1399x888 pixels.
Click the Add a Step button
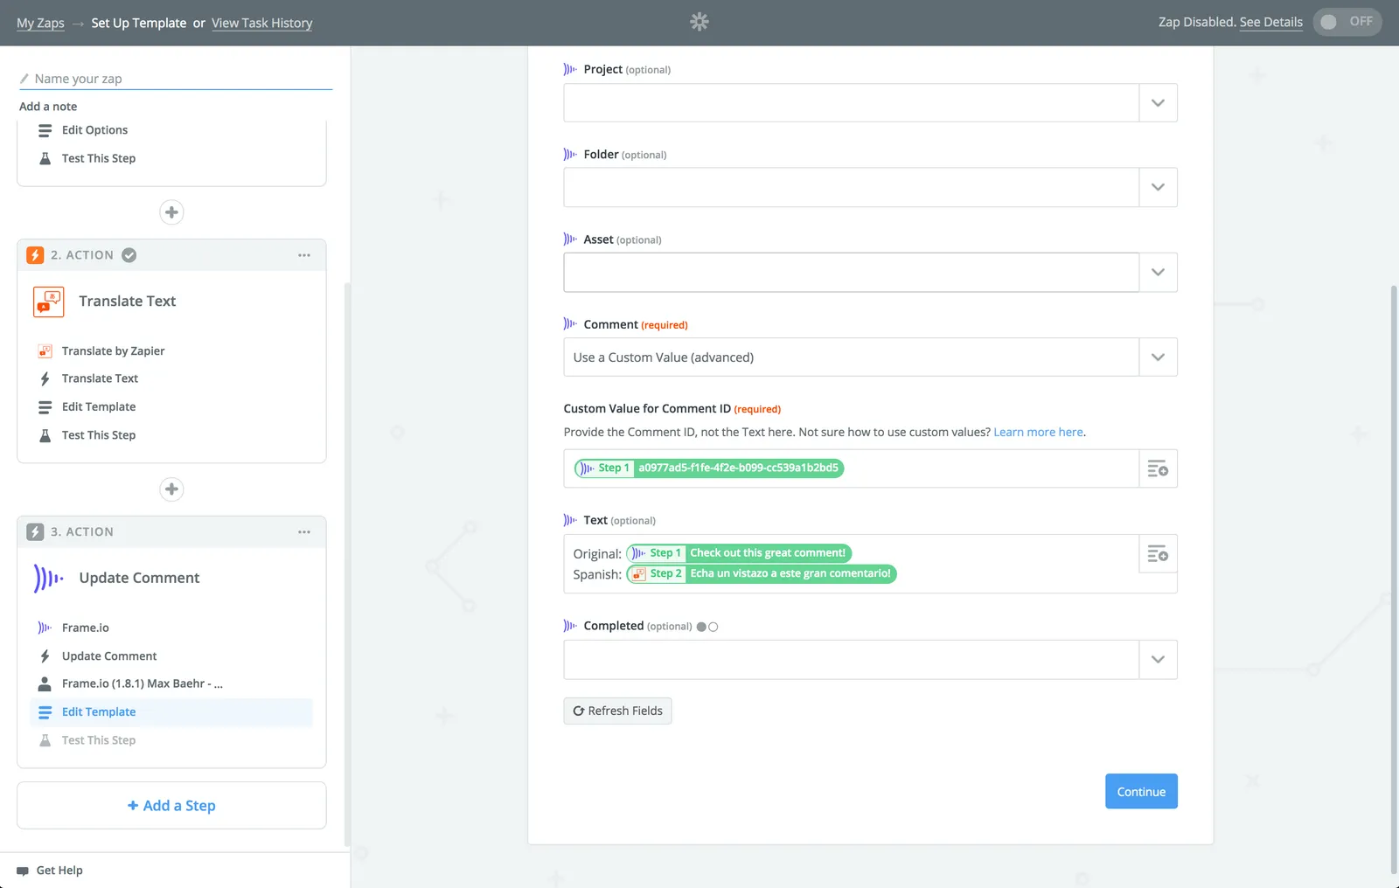tap(171, 806)
